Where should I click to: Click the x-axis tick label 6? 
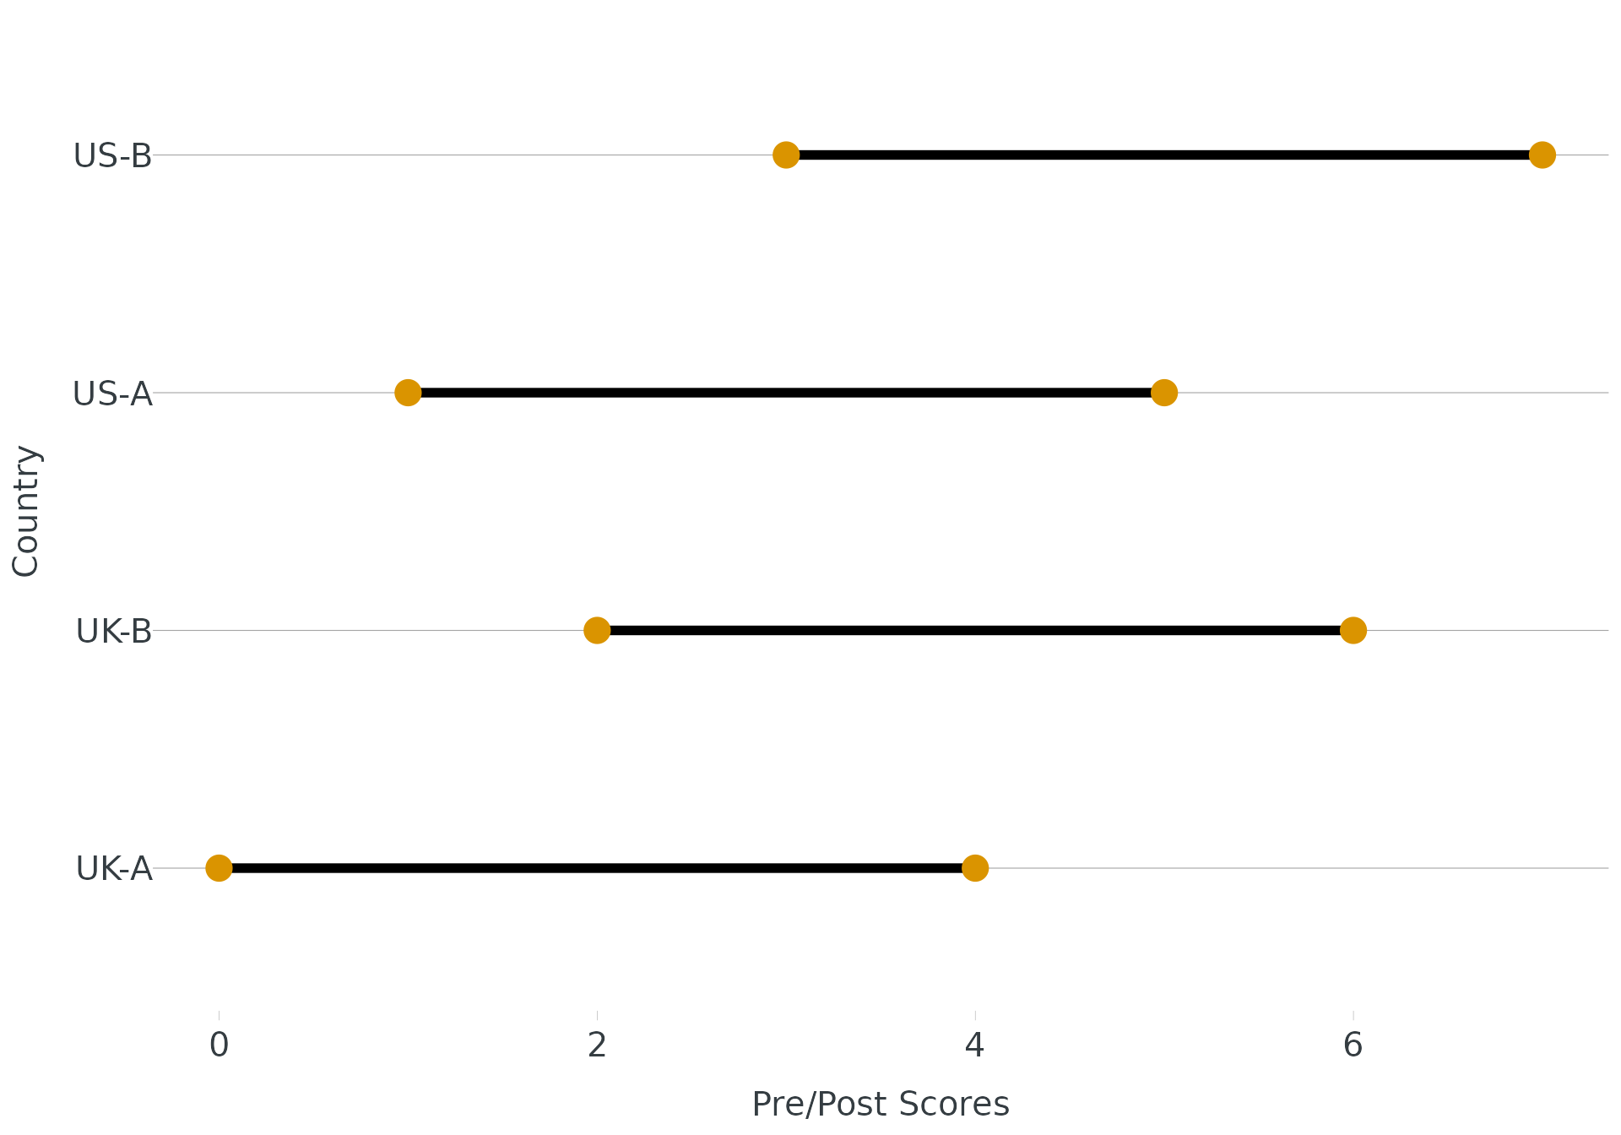[x=1353, y=1045]
